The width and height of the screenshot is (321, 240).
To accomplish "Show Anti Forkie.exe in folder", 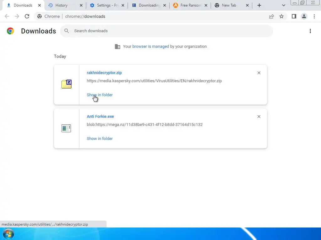I will pyautogui.click(x=100, y=138).
